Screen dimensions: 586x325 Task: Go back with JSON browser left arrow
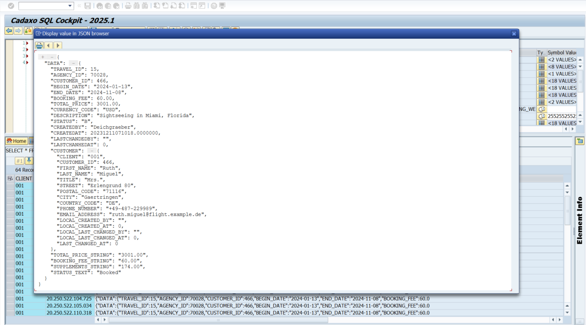tap(49, 45)
